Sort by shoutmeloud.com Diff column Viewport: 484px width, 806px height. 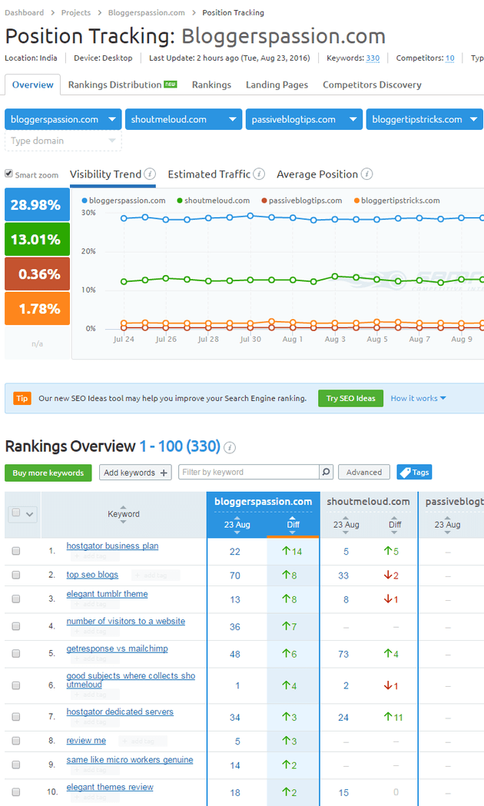[395, 525]
